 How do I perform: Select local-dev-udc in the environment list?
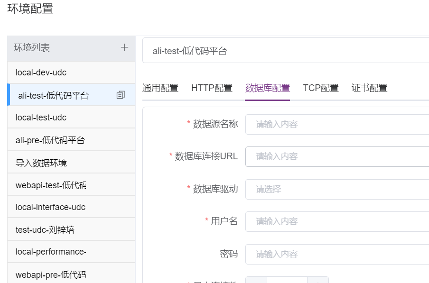pyautogui.click(x=41, y=73)
